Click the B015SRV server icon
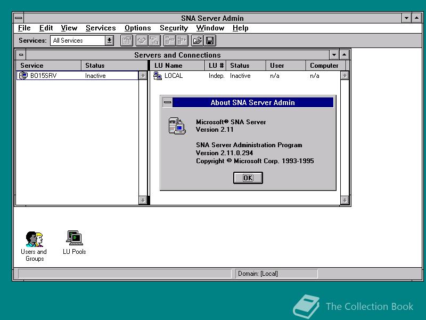Image resolution: width=426 pixels, height=320 pixels. coord(23,75)
